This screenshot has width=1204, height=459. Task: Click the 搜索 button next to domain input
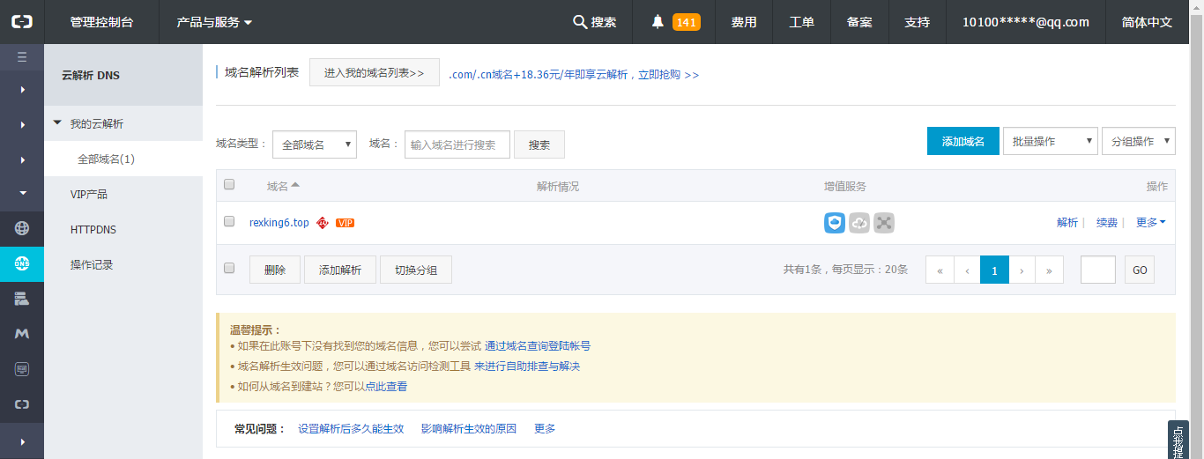[x=539, y=144]
